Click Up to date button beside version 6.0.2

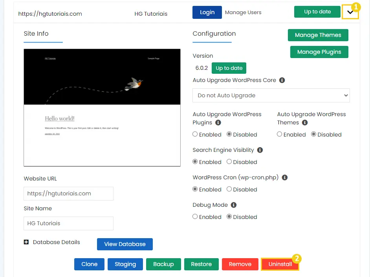tap(229, 68)
